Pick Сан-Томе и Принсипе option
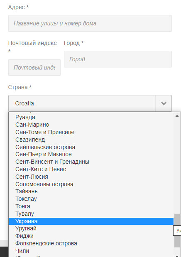Viewport: 181px width, 257px height. click(x=91, y=132)
